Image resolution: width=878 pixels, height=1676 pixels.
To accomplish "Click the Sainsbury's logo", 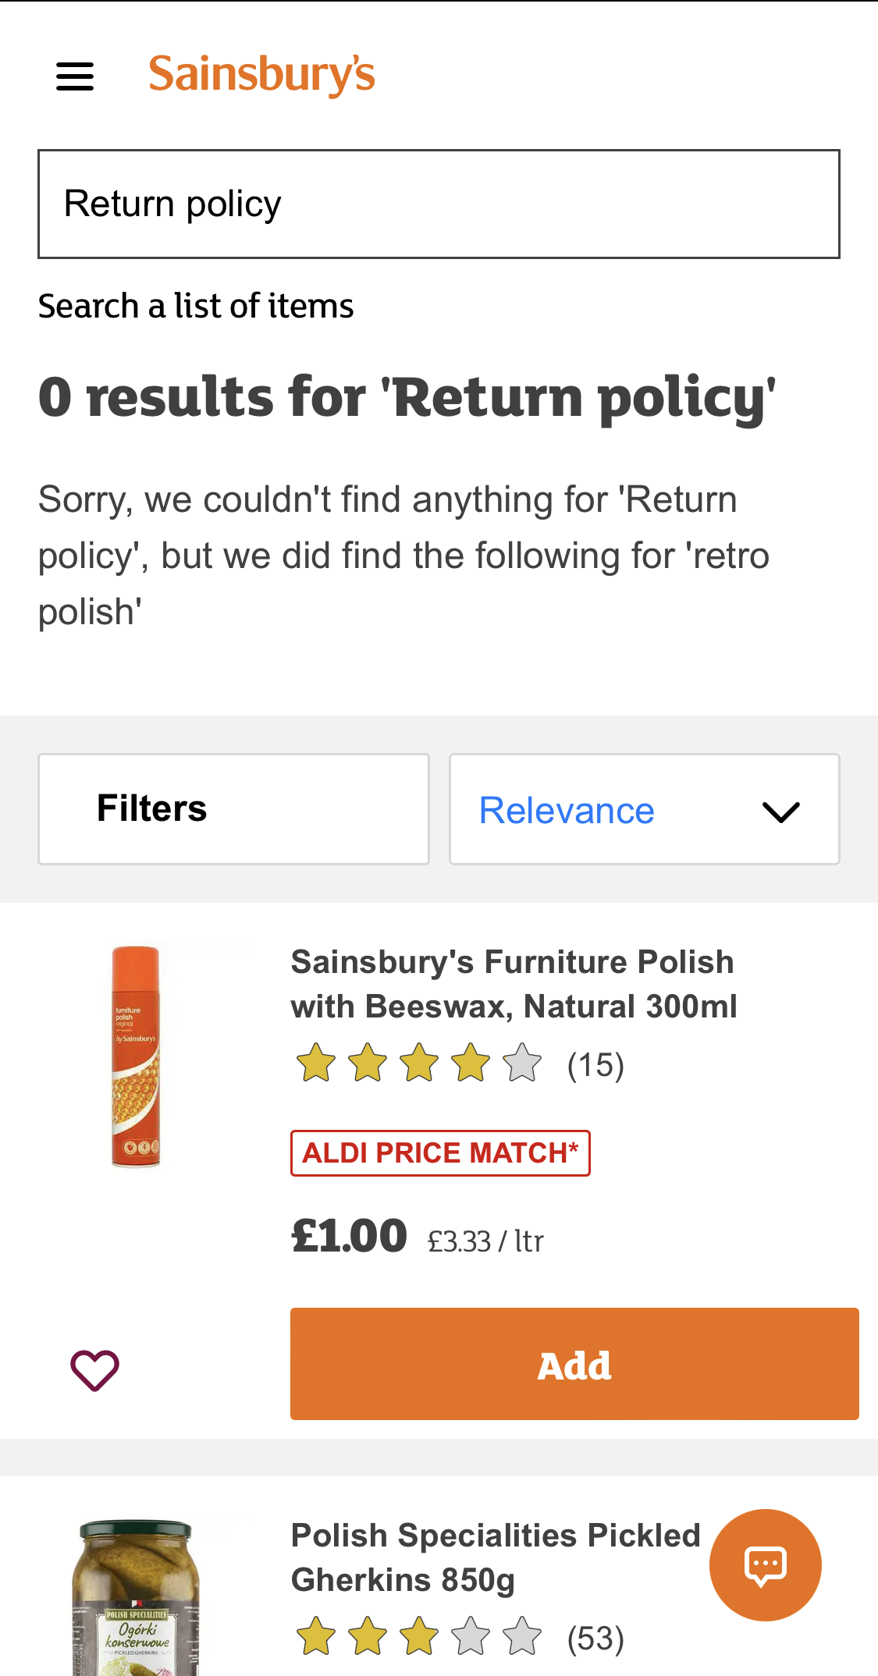I will point(261,75).
